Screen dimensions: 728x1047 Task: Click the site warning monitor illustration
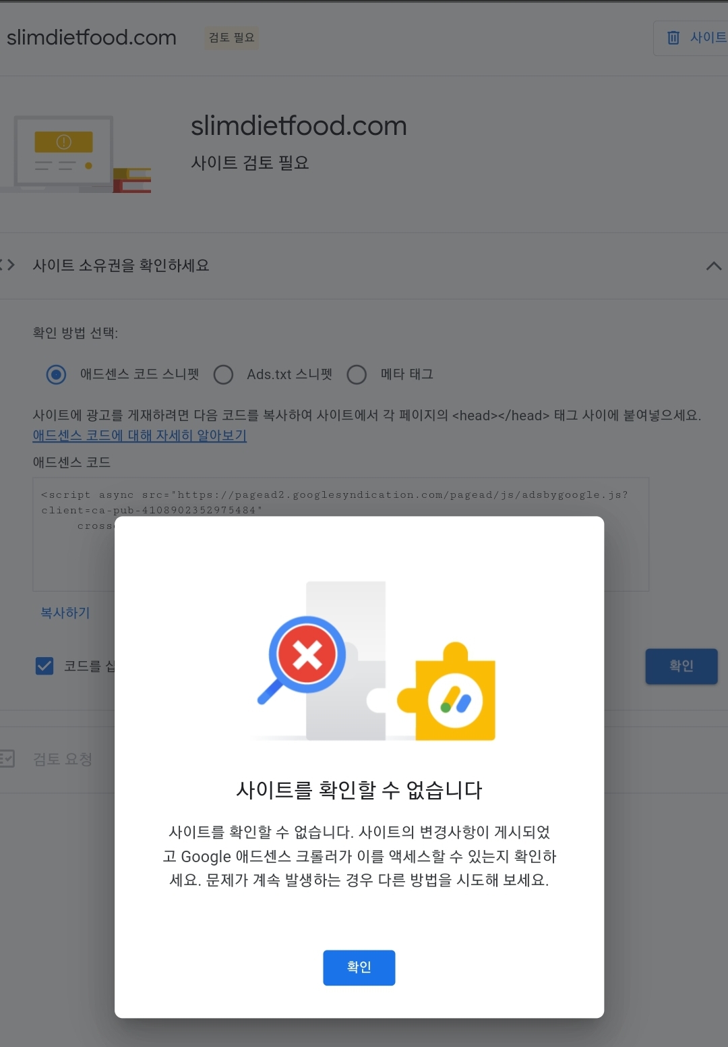(x=75, y=154)
